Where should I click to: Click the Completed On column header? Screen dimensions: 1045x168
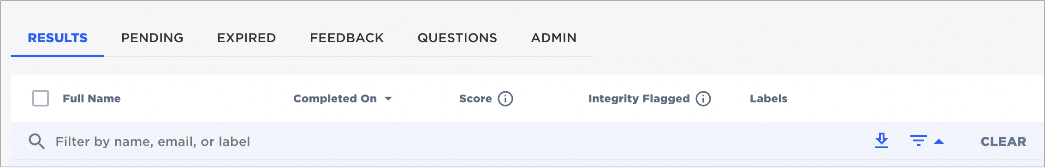(x=335, y=99)
